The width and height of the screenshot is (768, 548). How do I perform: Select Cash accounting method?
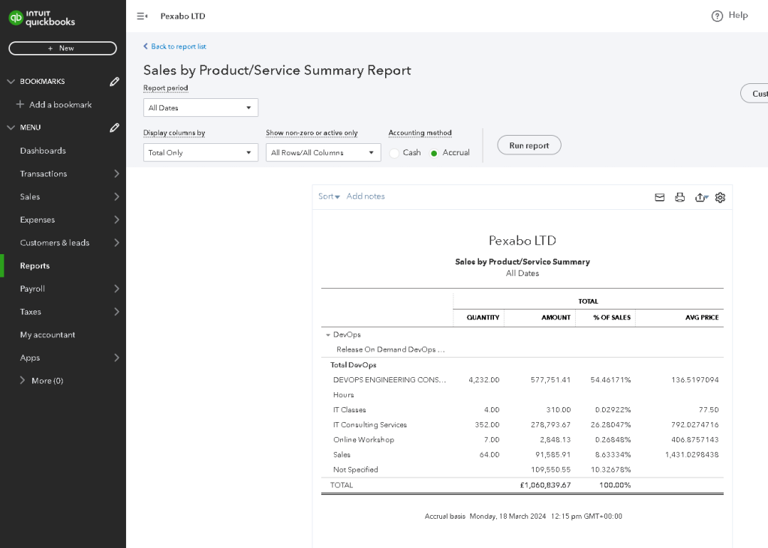[x=394, y=153]
